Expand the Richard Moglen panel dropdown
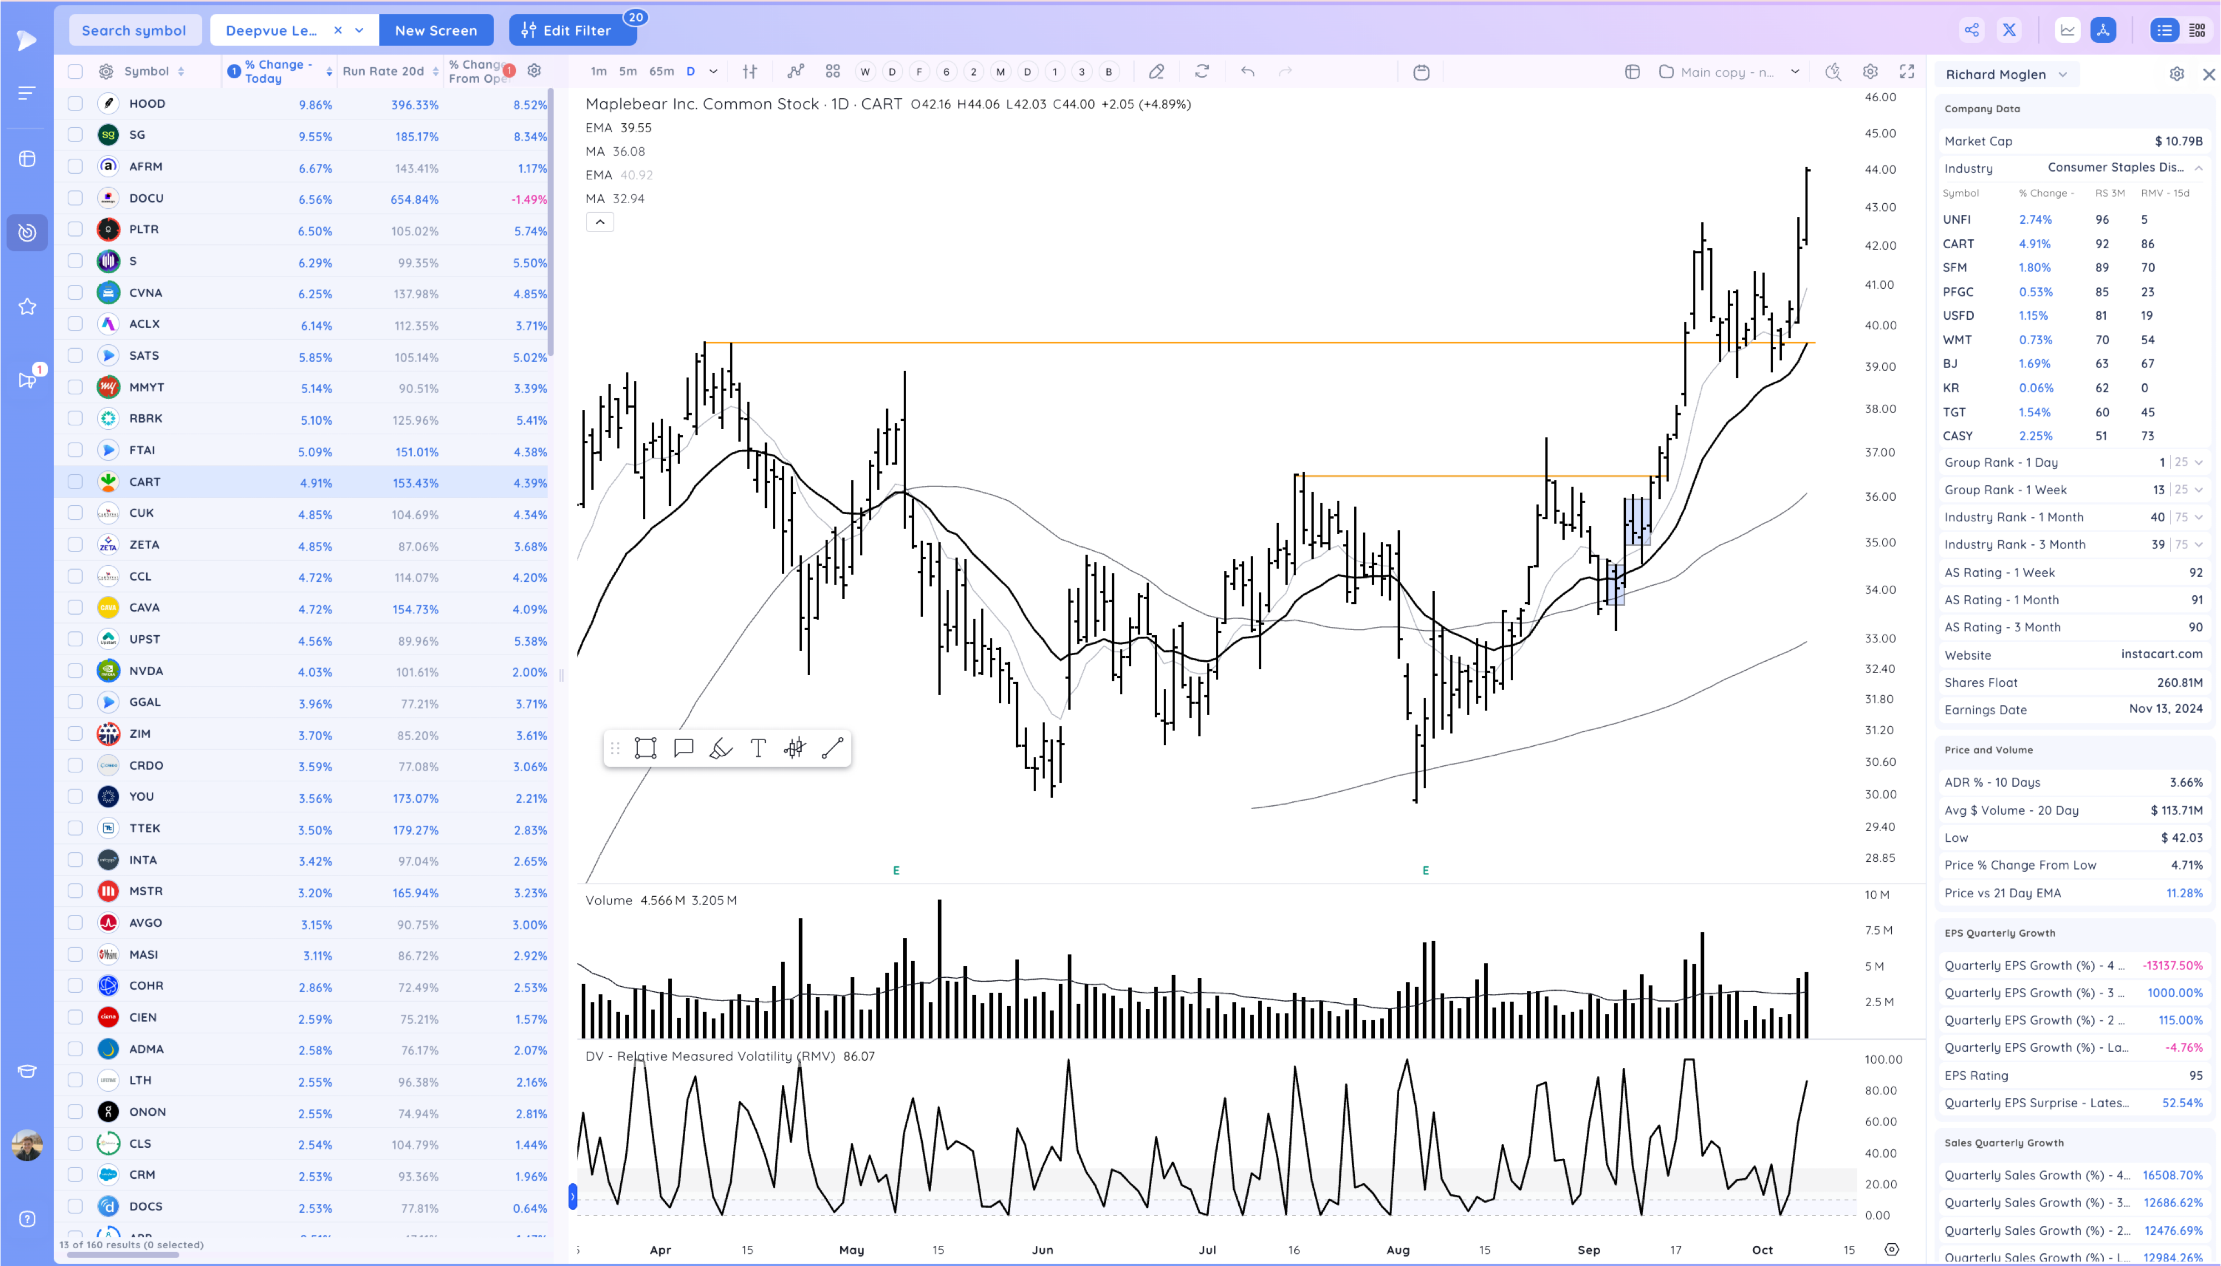2221x1266 pixels. tap(2062, 75)
